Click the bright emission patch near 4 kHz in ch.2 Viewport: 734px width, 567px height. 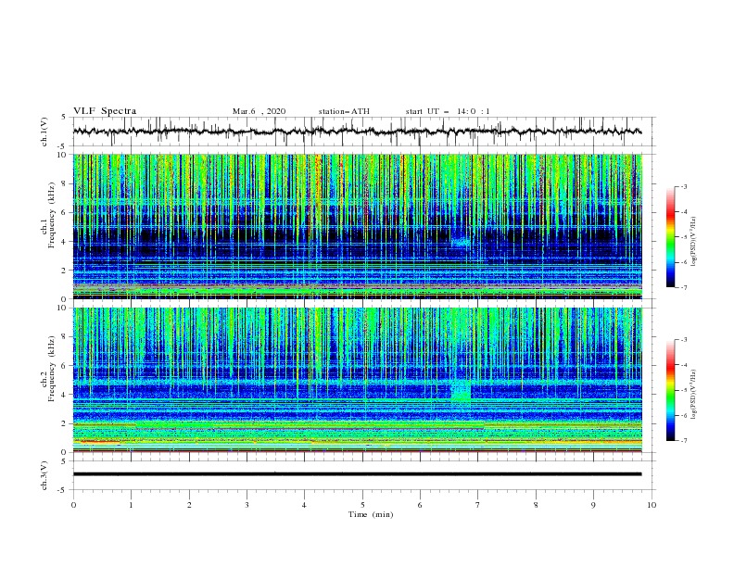click(x=462, y=391)
